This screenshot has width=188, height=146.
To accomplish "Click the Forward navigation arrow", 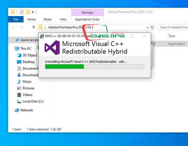I will (21, 28).
